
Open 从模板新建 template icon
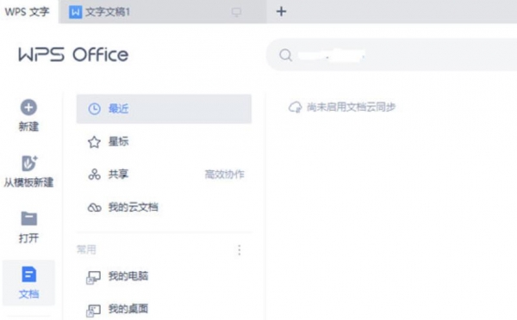pos(29,163)
